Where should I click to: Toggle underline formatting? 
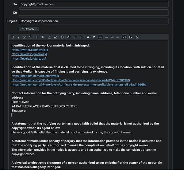(x=25, y=37)
